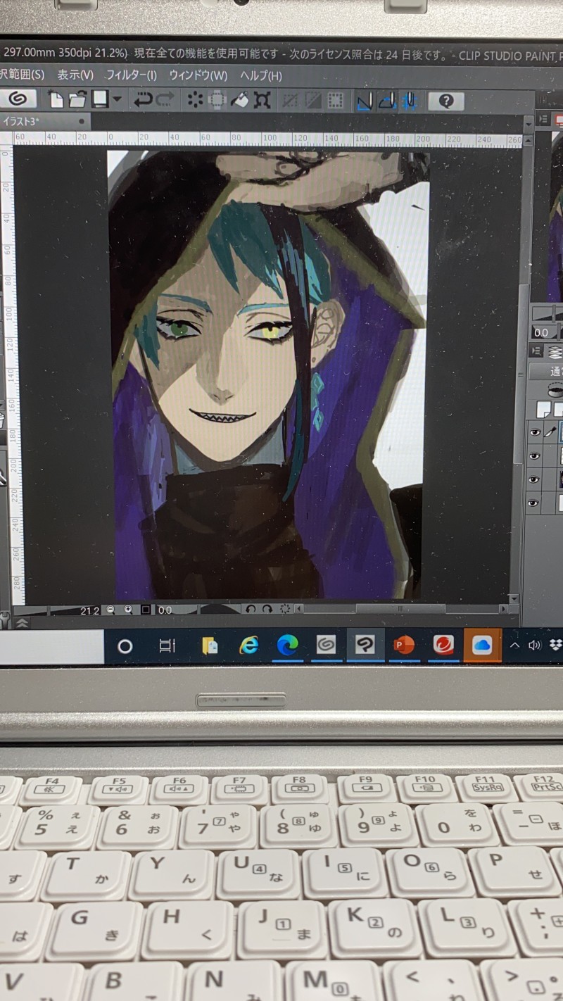Click the horizontal scrollbar right arrow
This screenshot has height=1001, width=563.
pyautogui.click(x=504, y=609)
